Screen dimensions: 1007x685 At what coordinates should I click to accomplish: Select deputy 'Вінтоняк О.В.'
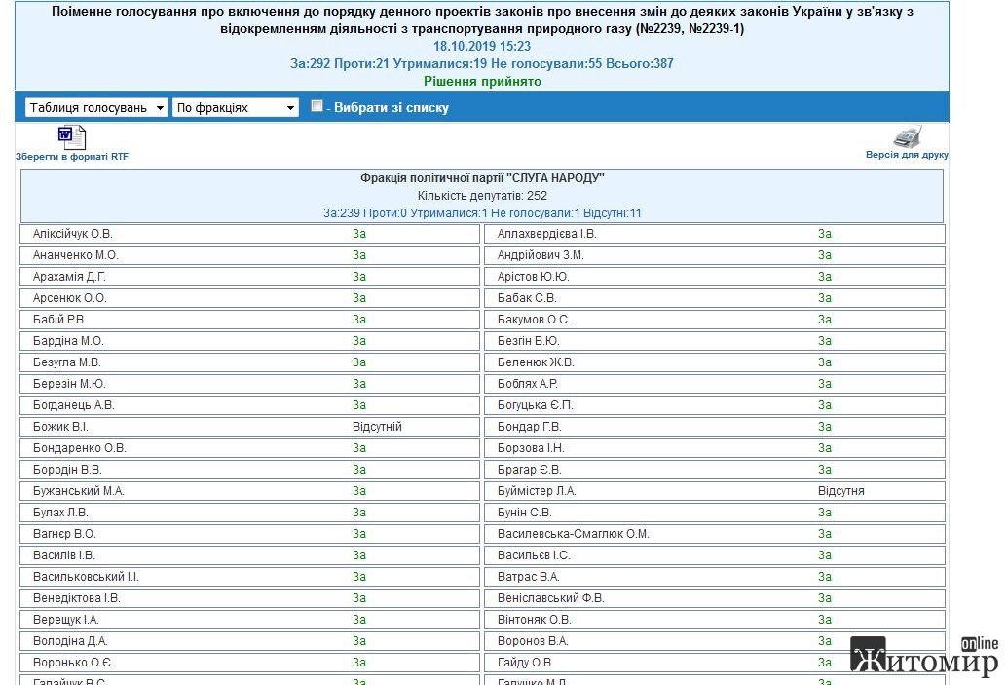[535, 620]
